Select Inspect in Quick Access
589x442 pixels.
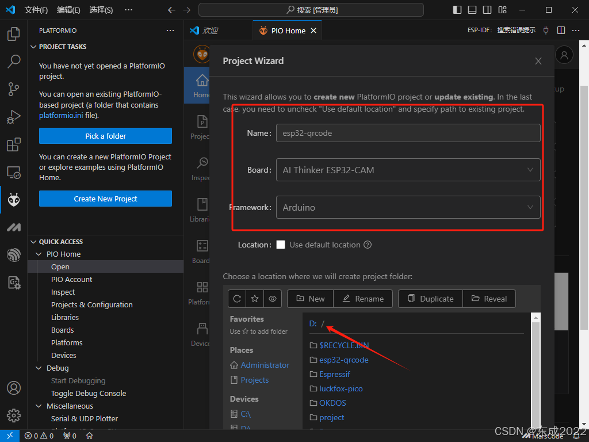[x=63, y=292]
